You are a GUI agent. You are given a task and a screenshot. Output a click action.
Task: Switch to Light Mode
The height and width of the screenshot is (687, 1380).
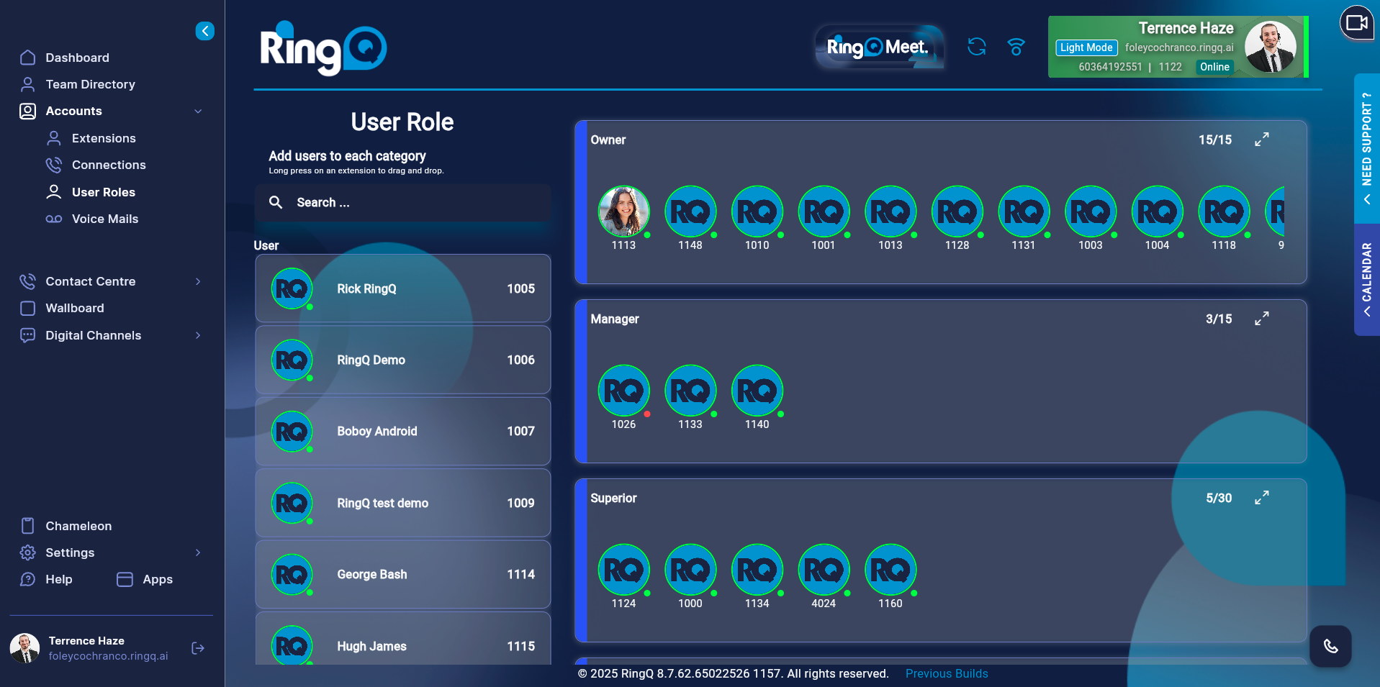(1086, 47)
